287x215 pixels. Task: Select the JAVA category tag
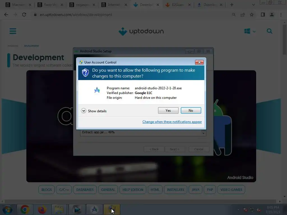[195, 190]
